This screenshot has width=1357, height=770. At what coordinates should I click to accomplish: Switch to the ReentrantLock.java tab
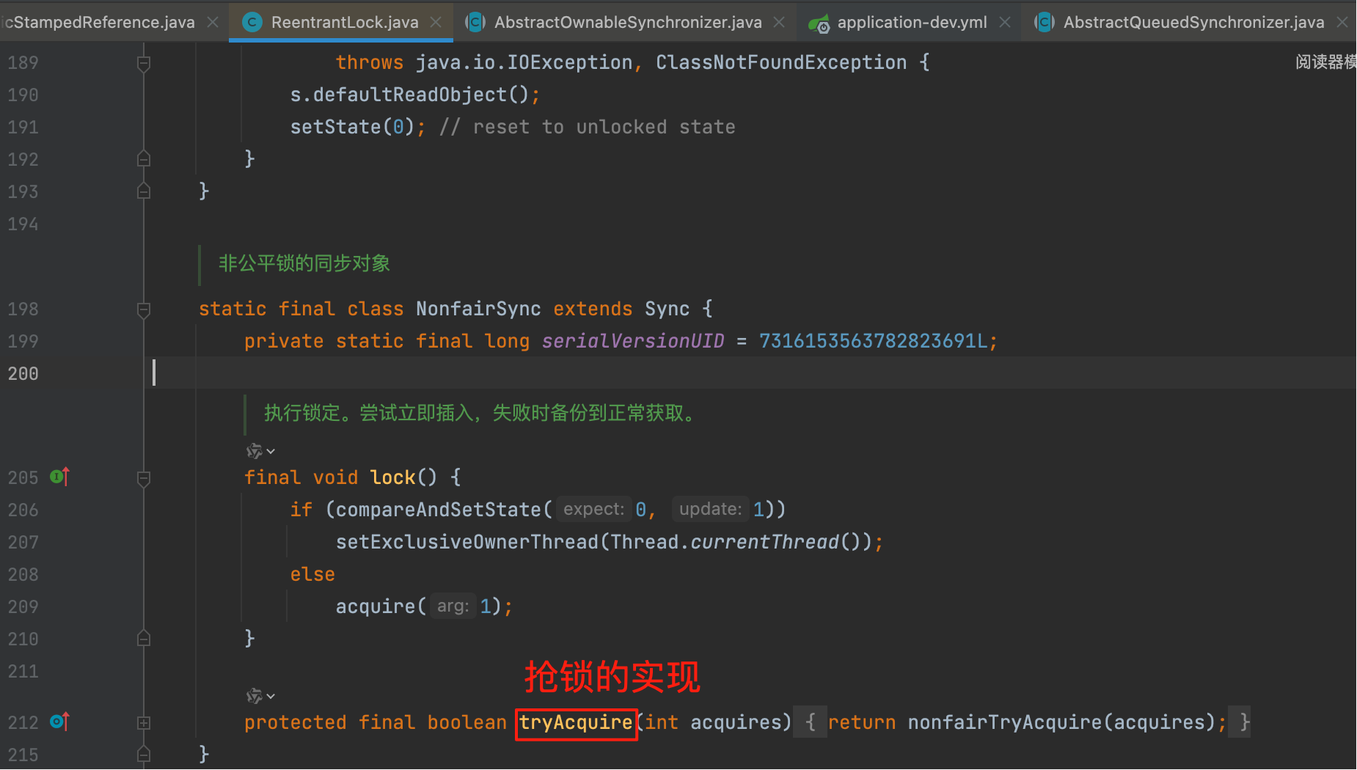click(345, 22)
